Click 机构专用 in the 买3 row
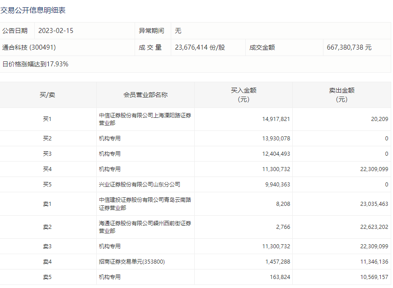 pyautogui.click(x=109, y=154)
